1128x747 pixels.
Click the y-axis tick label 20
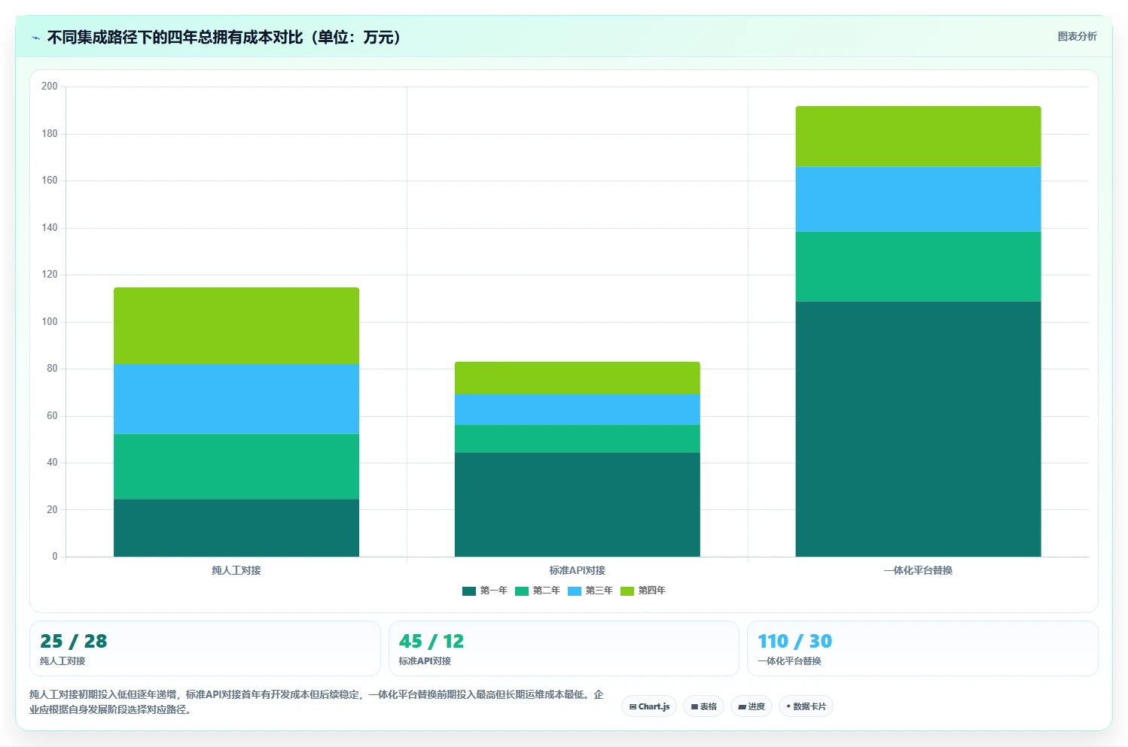click(52, 510)
